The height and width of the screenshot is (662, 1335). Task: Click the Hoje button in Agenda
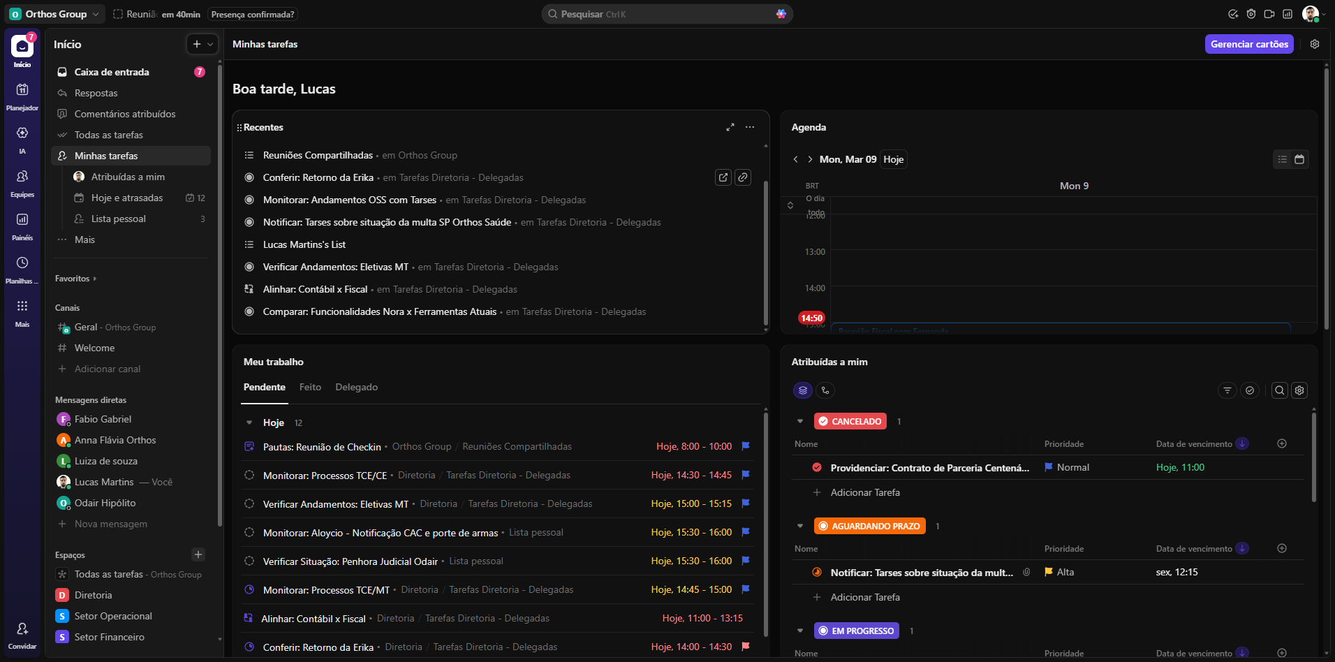pyautogui.click(x=893, y=159)
